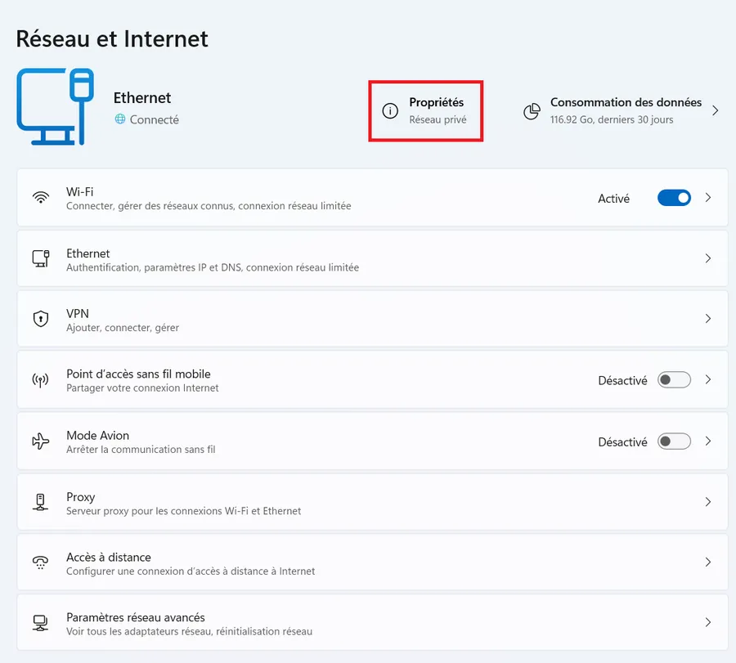Click the data usage pie chart icon
This screenshot has width=736, height=663.
[x=532, y=111]
